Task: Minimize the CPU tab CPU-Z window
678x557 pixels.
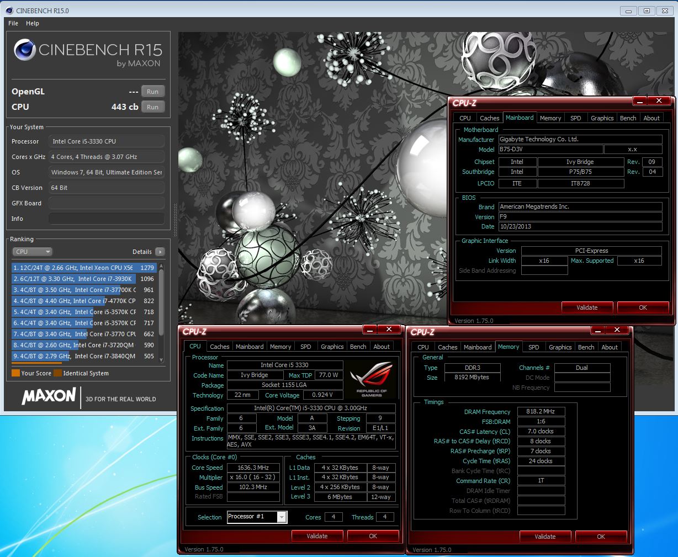Action: click(x=370, y=330)
